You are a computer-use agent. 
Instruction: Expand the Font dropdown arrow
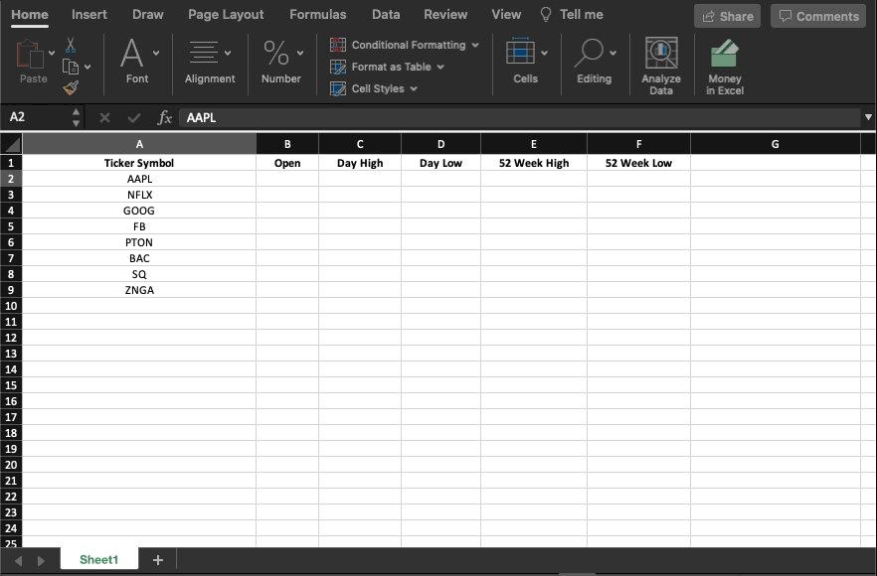156,53
